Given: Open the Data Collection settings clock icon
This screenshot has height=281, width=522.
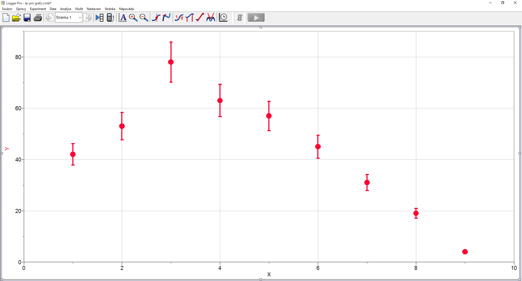Looking at the screenshot, I should [x=223, y=18].
